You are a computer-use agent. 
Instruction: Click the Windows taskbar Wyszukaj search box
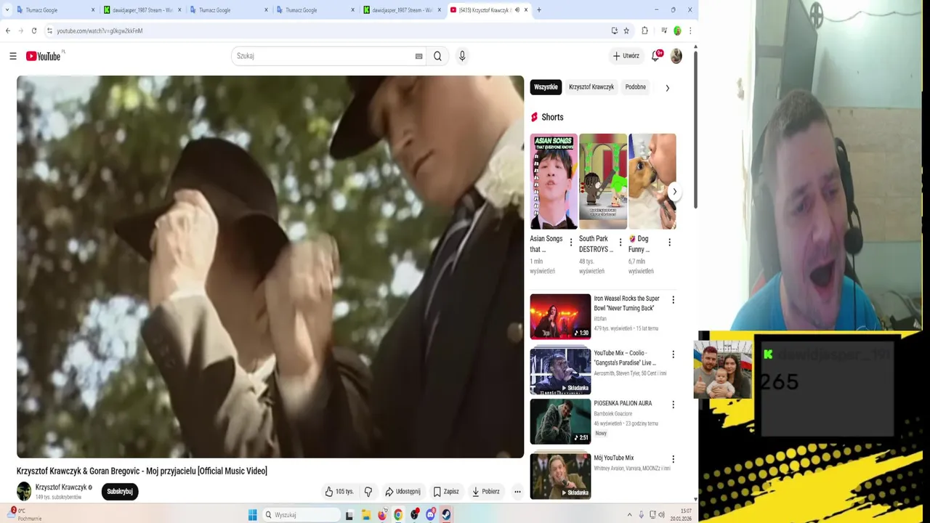[301, 515]
